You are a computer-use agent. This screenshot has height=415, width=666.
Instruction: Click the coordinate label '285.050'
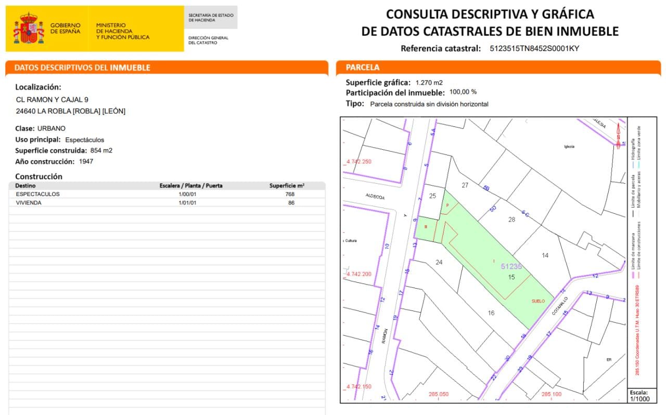(439, 394)
